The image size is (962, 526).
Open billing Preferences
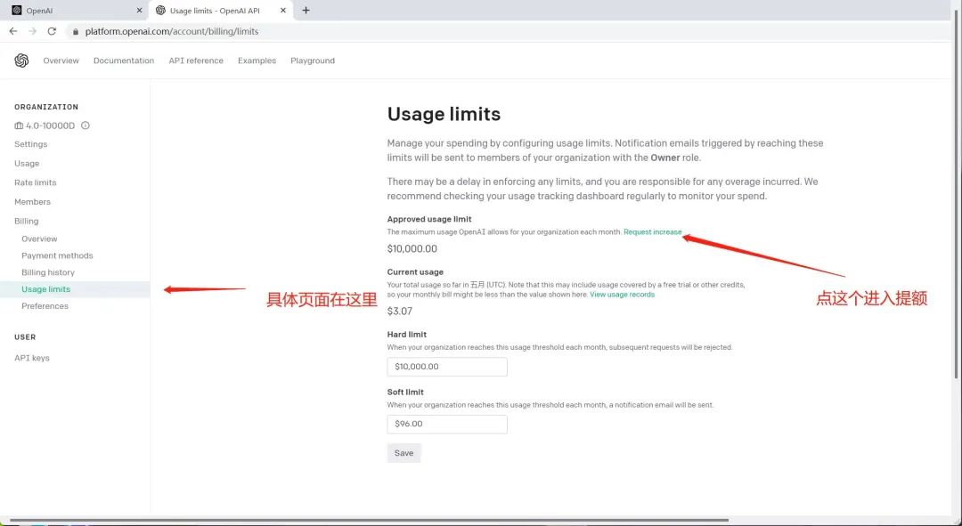[45, 306]
